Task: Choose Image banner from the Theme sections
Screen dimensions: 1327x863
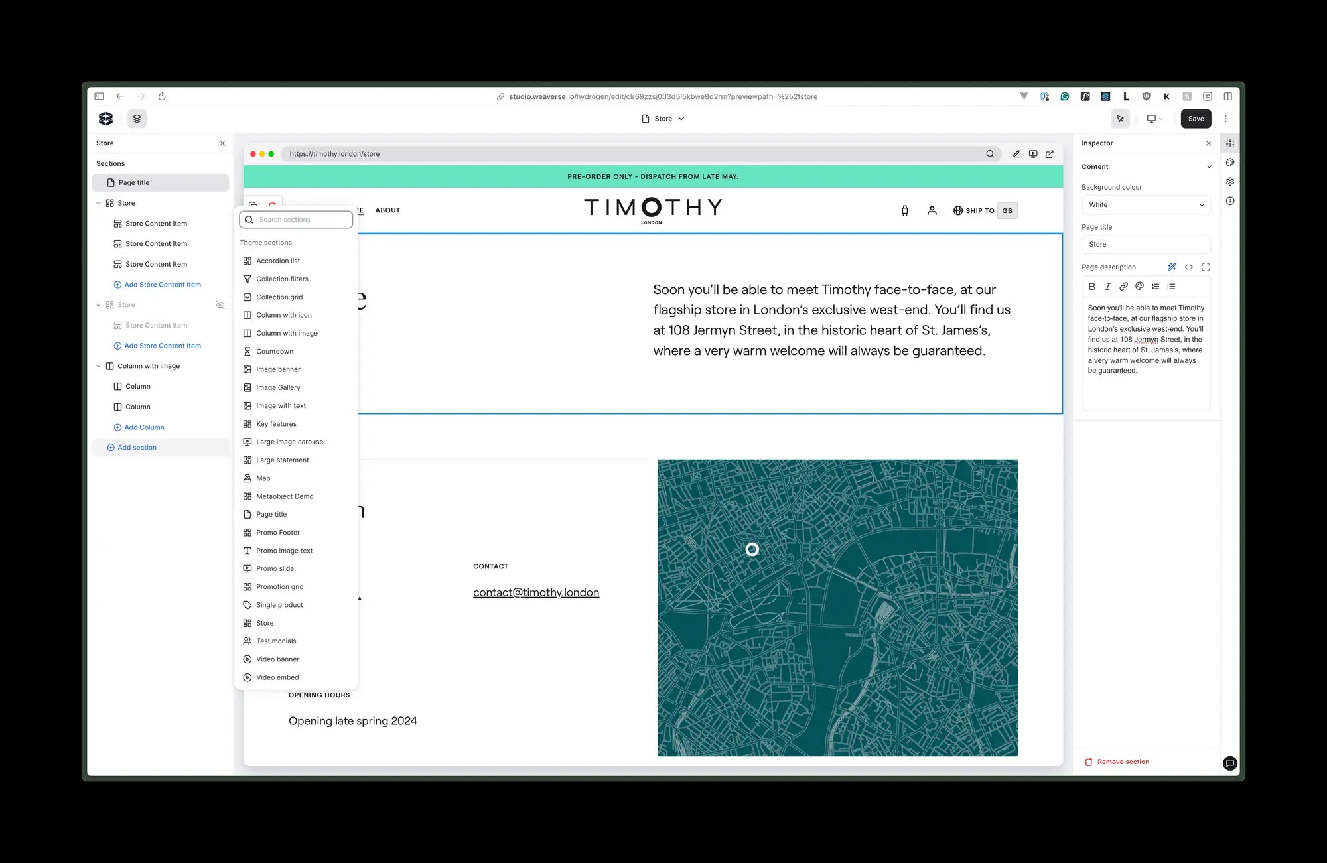Action: click(278, 369)
